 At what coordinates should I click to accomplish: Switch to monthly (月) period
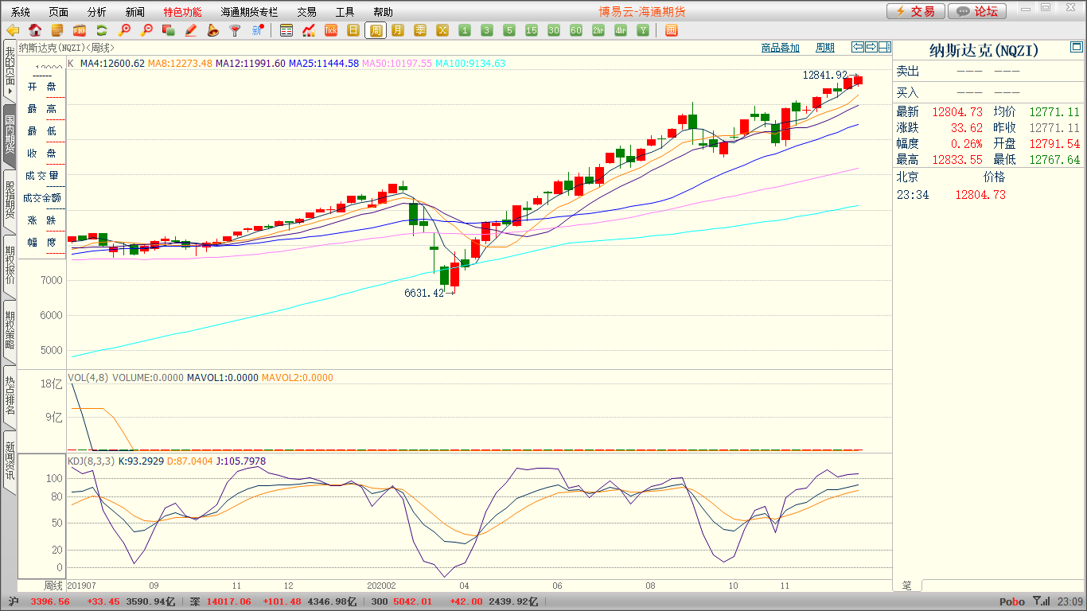coord(398,30)
